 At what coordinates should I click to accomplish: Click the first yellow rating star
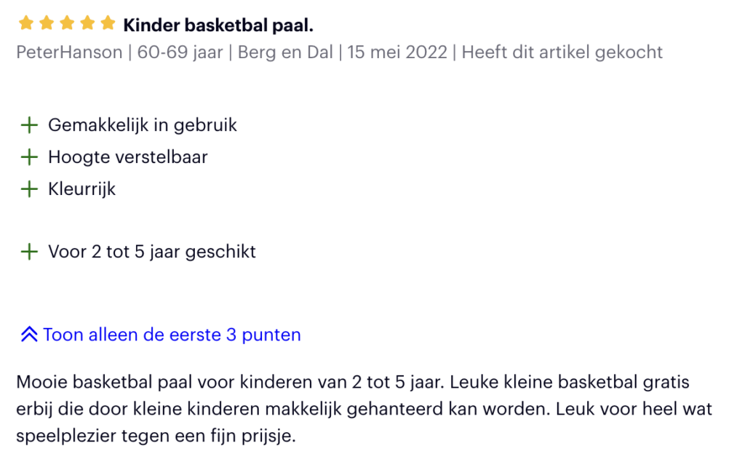[x=26, y=23]
